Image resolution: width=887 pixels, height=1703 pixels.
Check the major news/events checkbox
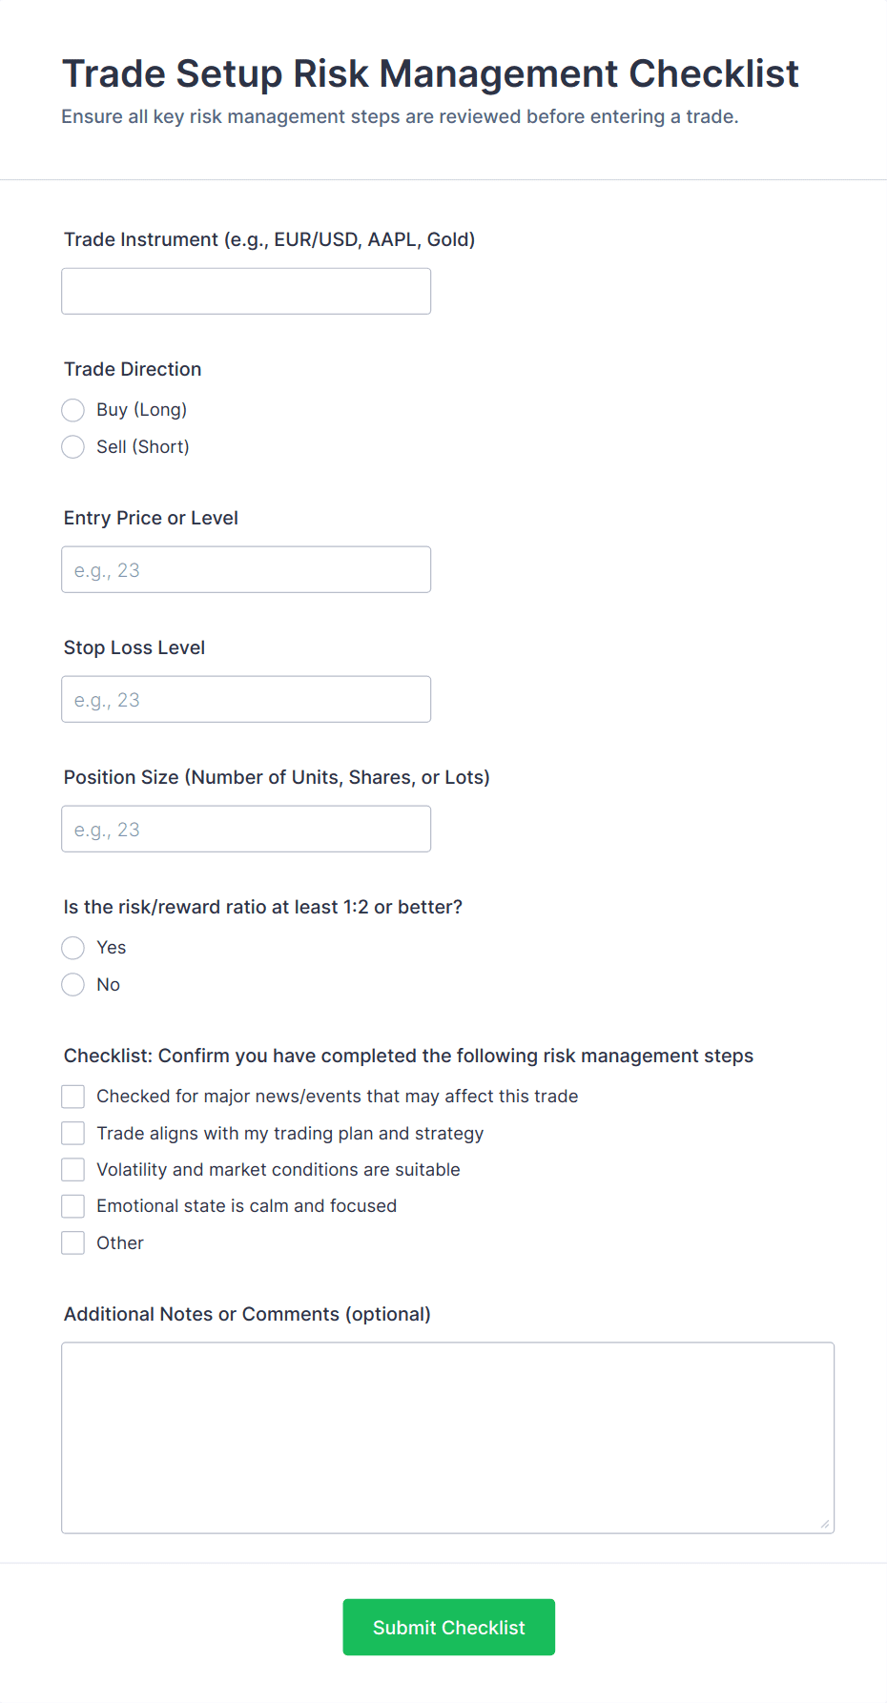coord(72,1096)
